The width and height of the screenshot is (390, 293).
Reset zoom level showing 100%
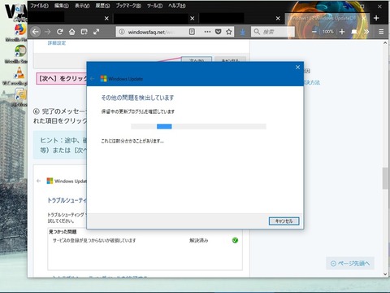click(328, 32)
